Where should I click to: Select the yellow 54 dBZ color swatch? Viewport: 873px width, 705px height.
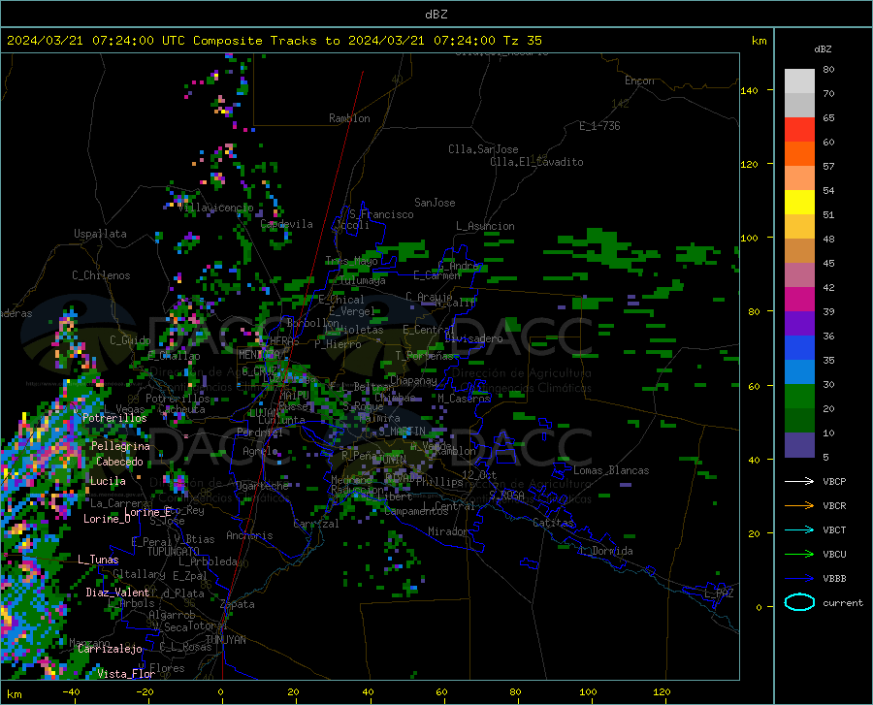click(799, 203)
